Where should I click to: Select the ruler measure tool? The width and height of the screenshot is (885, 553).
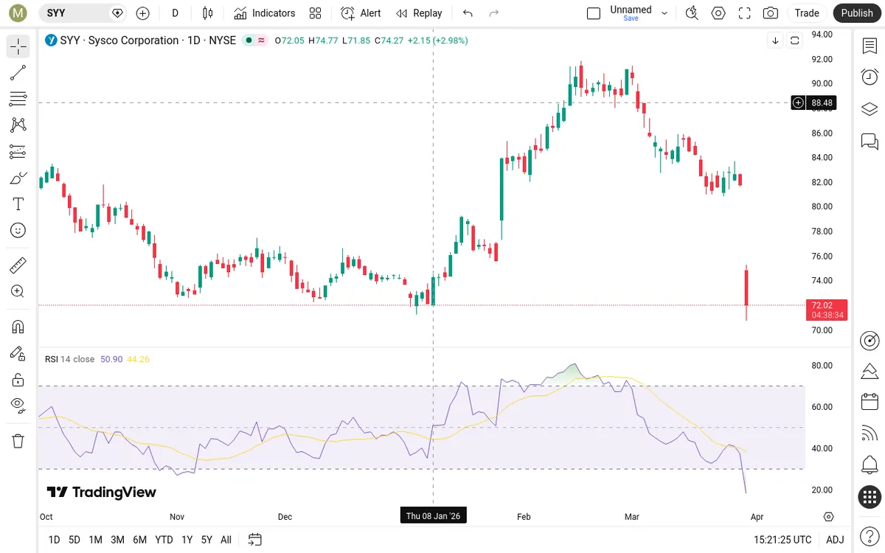pyautogui.click(x=18, y=265)
